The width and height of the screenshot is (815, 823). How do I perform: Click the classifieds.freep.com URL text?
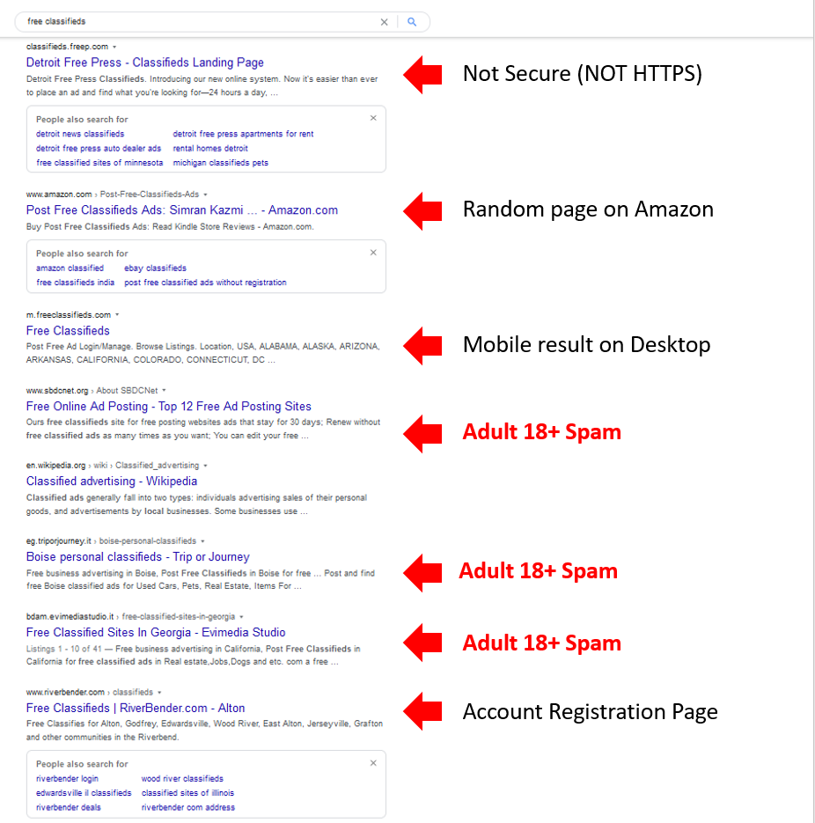point(67,47)
